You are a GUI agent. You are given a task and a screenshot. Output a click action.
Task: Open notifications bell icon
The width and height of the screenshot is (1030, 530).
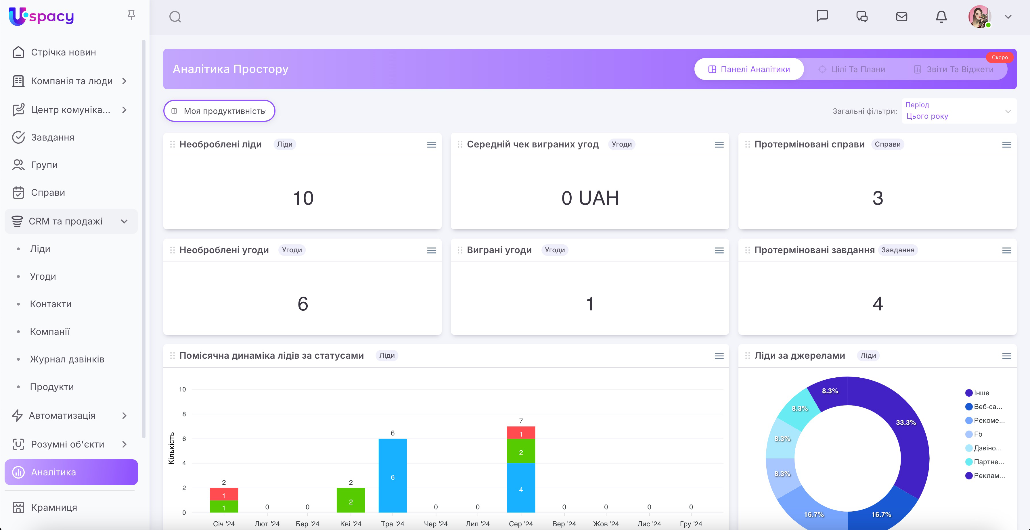click(x=941, y=17)
